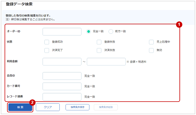Check the 登録失敗 checkbox

pos(99,42)
